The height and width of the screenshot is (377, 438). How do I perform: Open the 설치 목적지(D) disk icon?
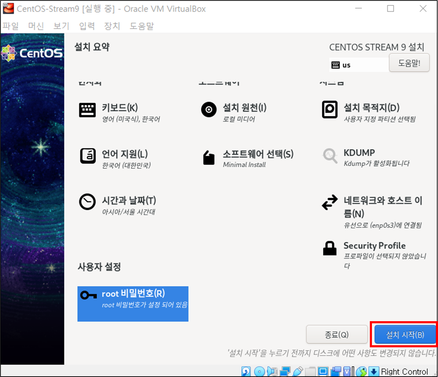[x=330, y=110]
